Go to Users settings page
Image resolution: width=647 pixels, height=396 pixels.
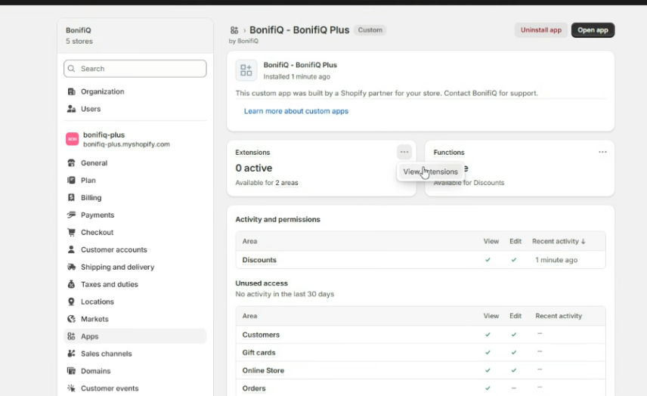point(135,109)
